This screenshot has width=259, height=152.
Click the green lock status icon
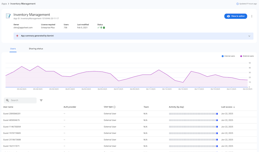tap(104, 27)
